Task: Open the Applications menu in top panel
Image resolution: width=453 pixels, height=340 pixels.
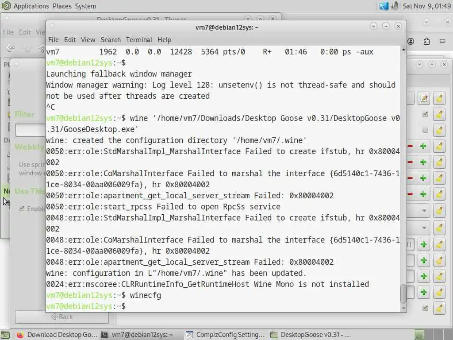Action: click(31, 6)
